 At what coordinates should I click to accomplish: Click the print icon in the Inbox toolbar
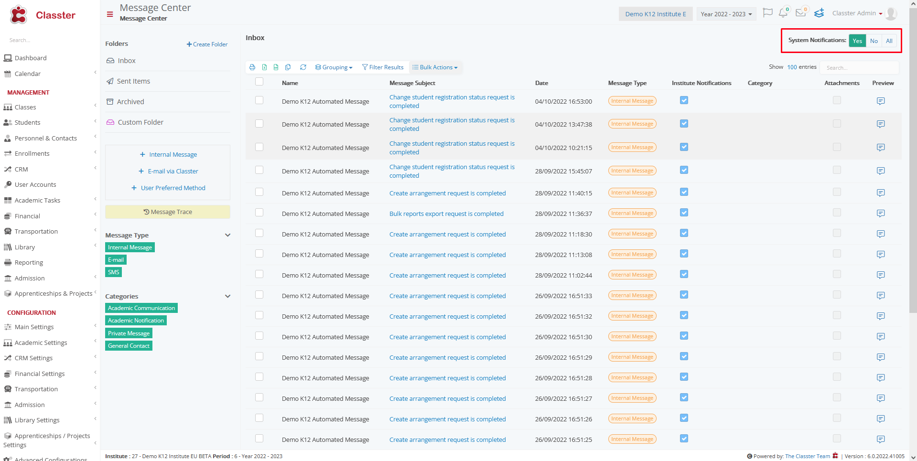[x=252, y=67]
